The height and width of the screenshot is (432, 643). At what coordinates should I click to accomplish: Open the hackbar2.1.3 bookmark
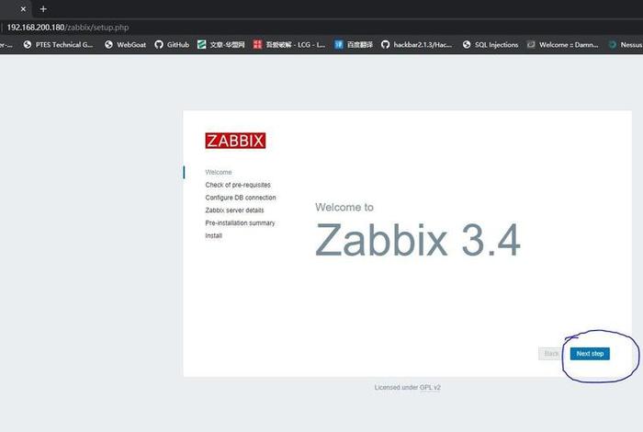click(417, 45)
